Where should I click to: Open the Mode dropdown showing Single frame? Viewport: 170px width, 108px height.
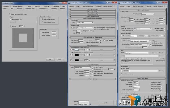coord(137,53)
